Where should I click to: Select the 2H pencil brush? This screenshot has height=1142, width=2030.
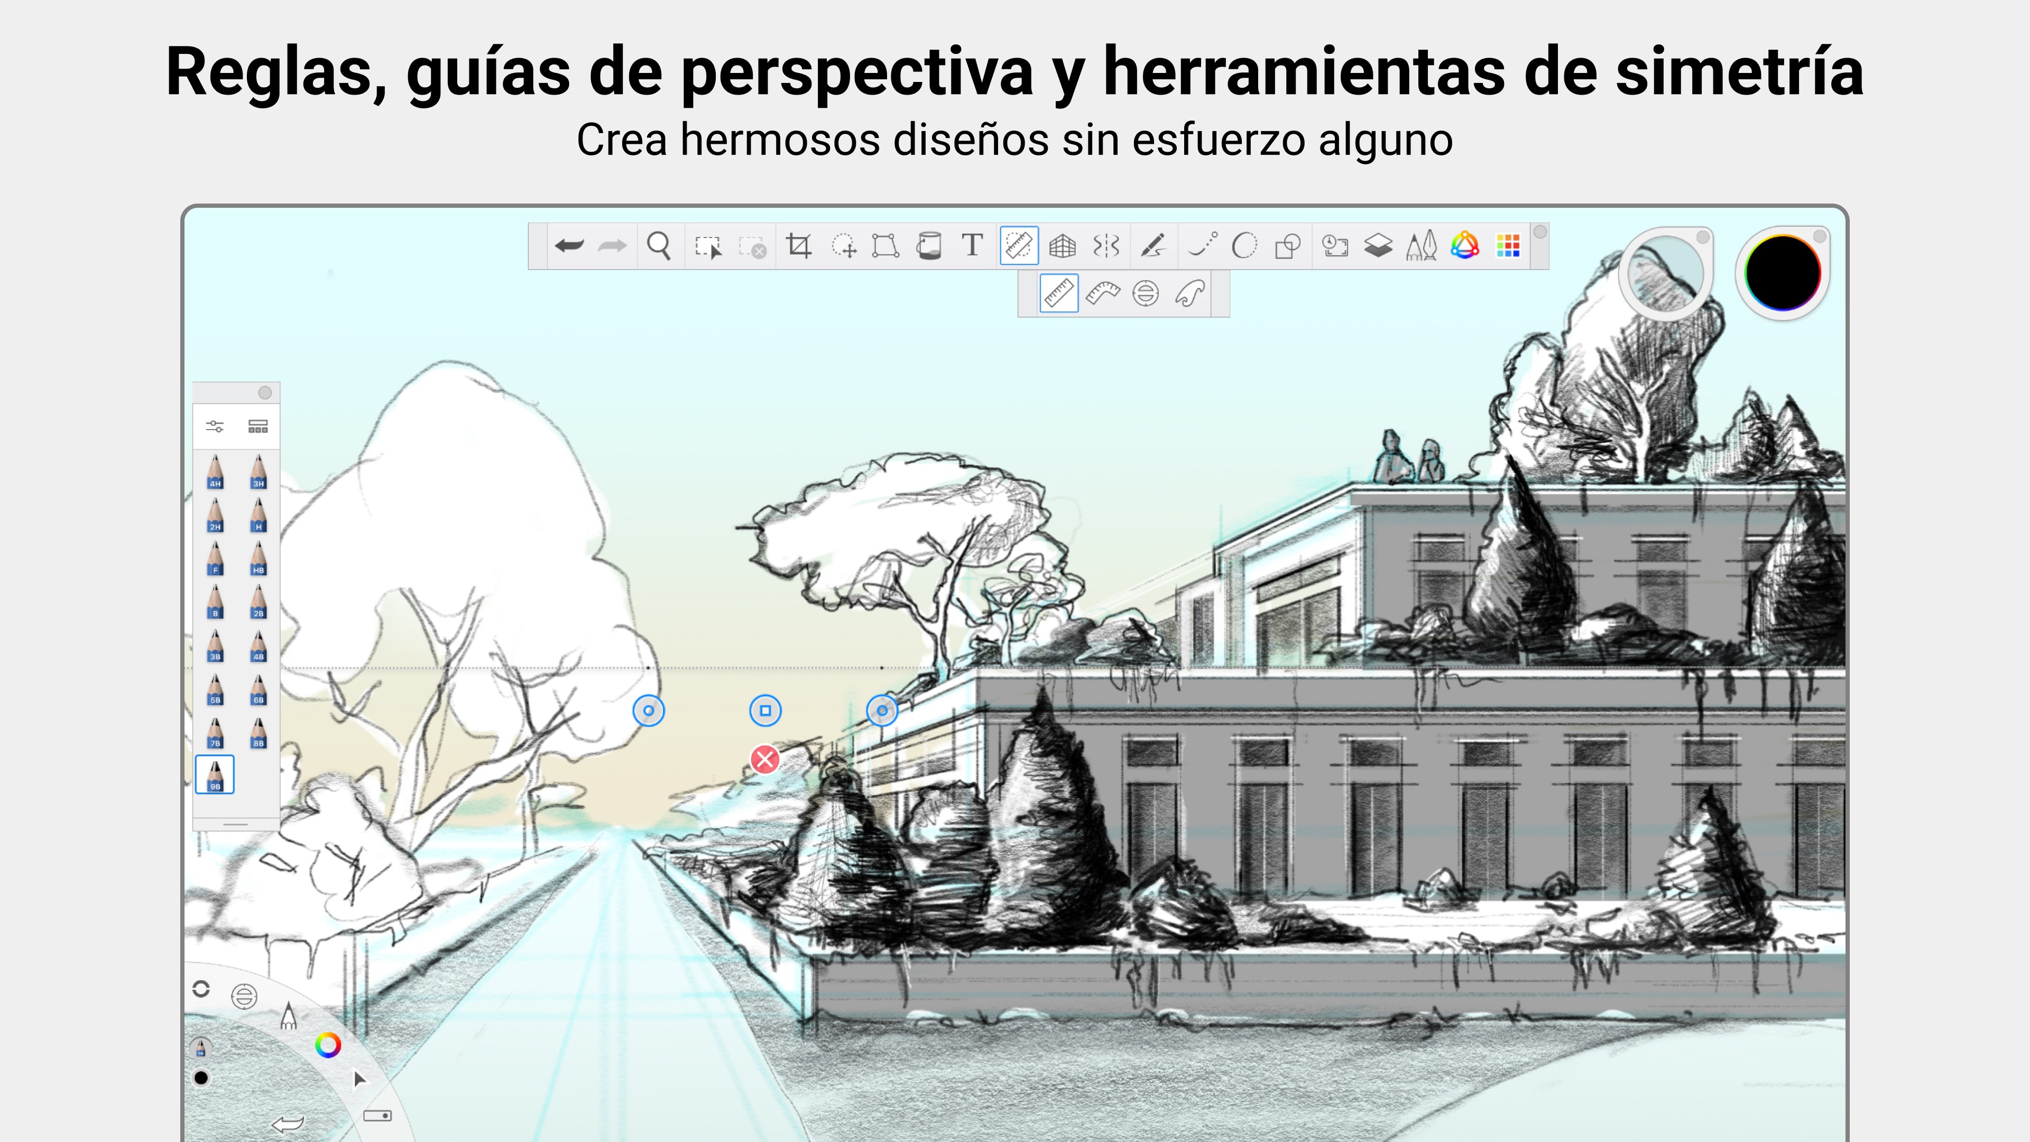tap(215, 514)
